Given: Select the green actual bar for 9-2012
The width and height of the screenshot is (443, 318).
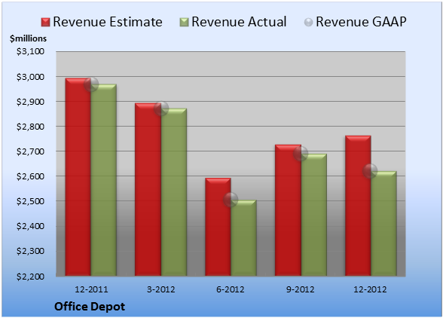Looking at the screenshot, I should coord(314,215).
